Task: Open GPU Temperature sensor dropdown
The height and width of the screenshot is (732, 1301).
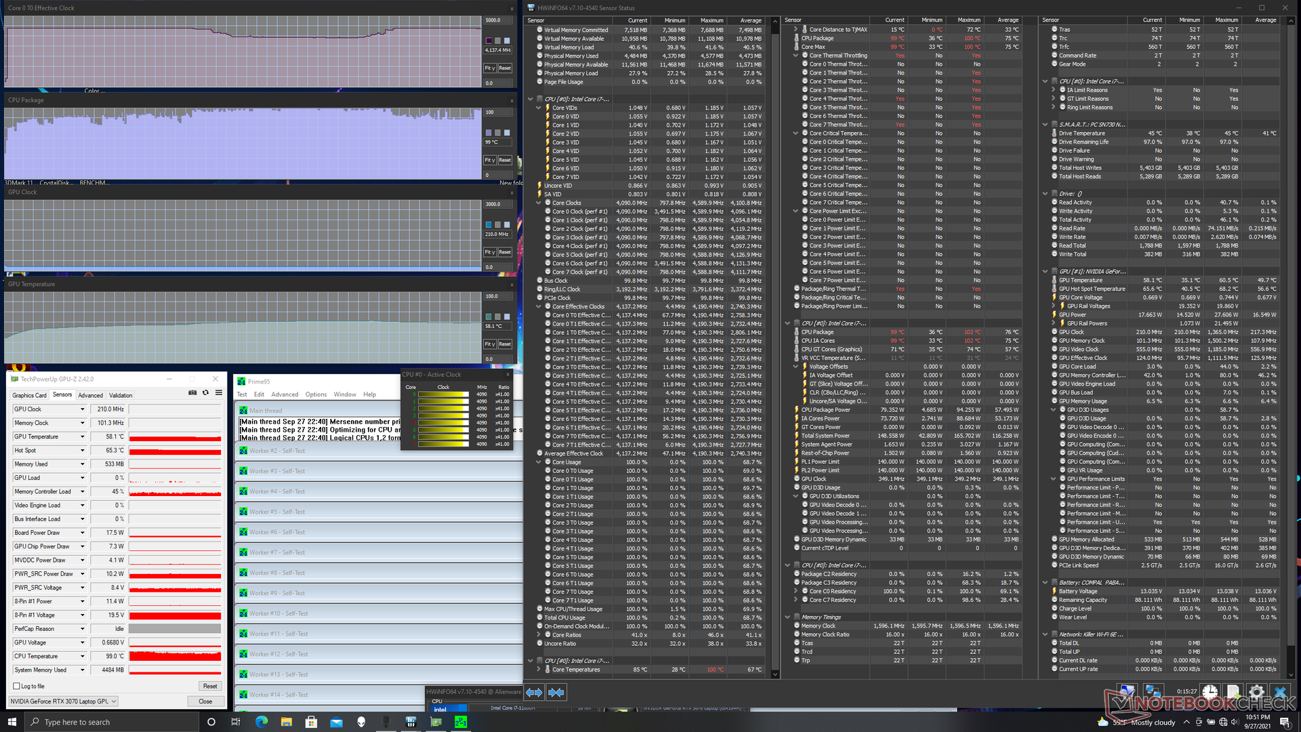Action: click(x=83, y=436)
